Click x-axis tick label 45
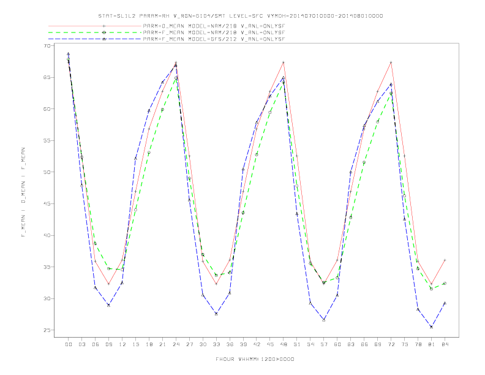 click(270, 344)
